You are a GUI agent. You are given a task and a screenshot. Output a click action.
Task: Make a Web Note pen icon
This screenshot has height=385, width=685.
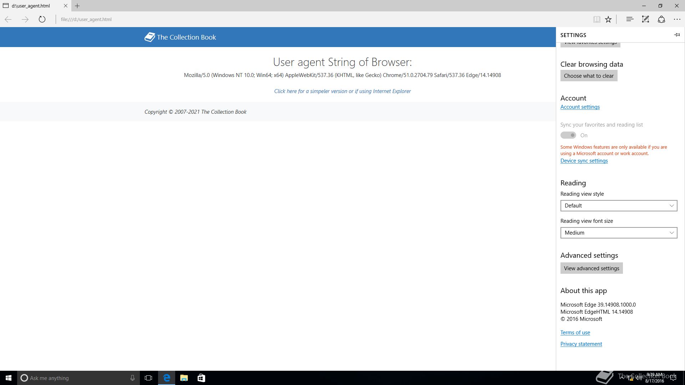tap(645, 19)
